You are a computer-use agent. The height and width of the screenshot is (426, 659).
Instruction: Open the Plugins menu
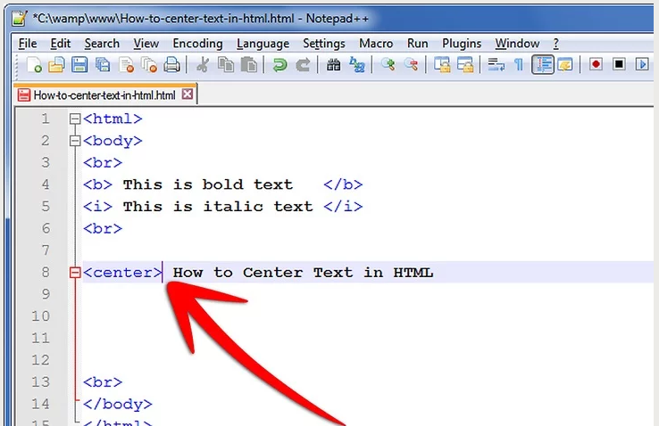pos(462,43)
